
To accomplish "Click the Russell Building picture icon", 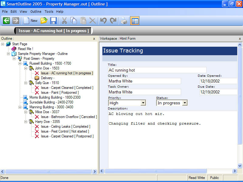I will (x=26, y=63).
